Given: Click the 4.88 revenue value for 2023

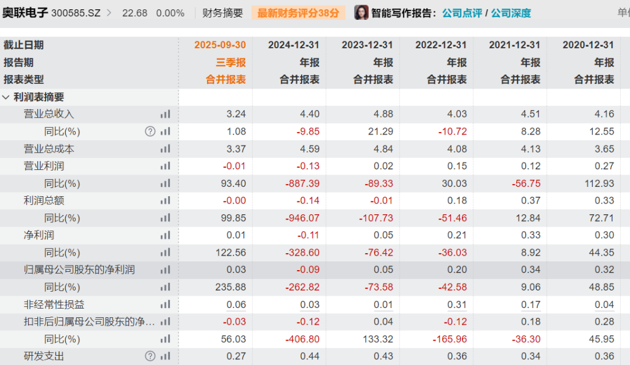Looking at the screenshot, I should point(383,114).
